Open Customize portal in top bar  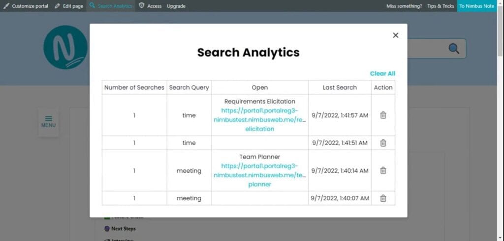pyautogui.click(x=27, y=6)
